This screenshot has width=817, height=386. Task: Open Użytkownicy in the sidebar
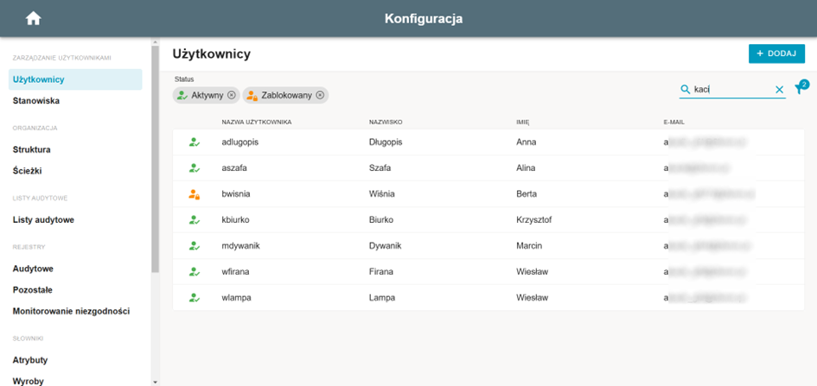75,79
